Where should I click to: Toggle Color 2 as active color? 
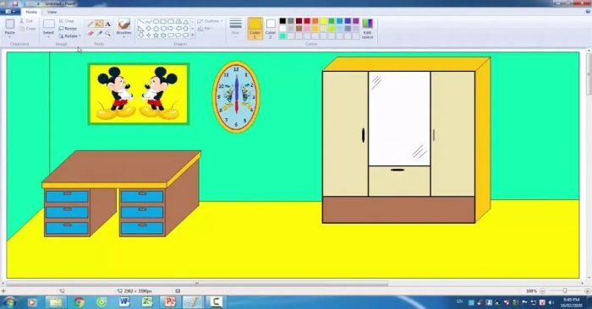(x=271, y=29)
